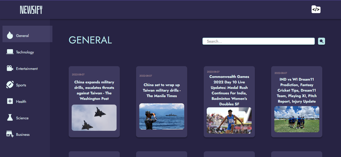Click the GENERAL page heading

point(90,40)
